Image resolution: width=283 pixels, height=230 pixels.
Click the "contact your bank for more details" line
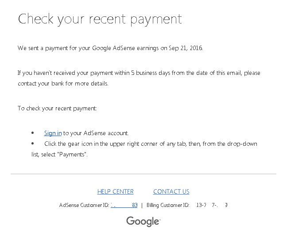pos(63,84)
